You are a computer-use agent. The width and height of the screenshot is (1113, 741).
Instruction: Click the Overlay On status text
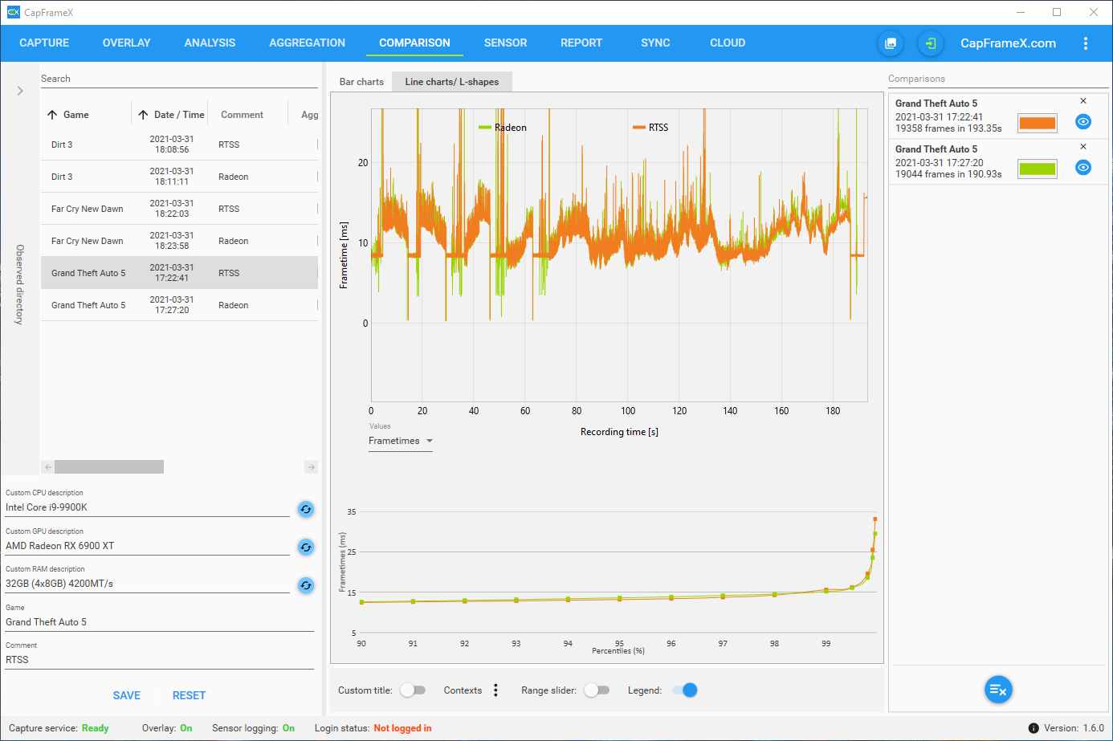pos(185,728)
